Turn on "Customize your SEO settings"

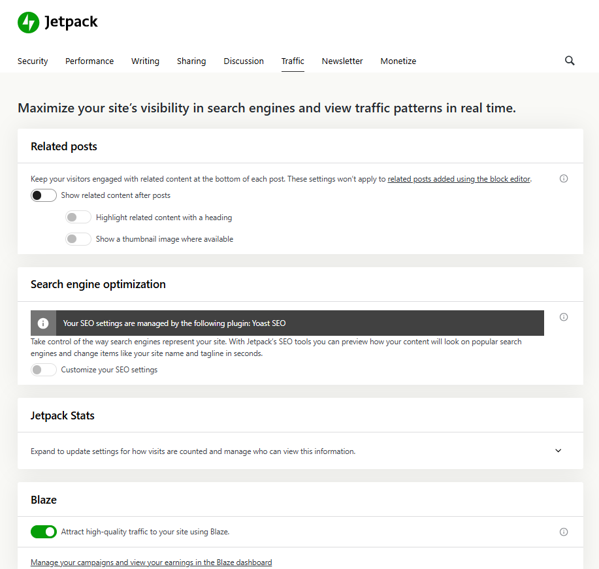(x=43, y=369)
